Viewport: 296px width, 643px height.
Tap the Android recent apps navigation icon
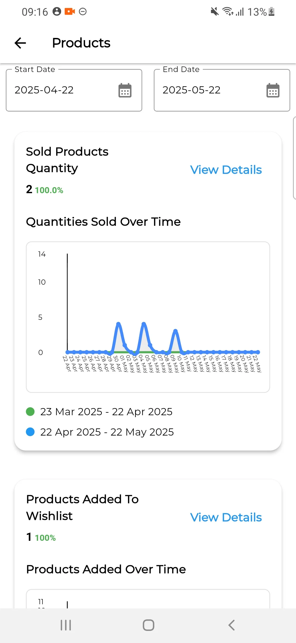click(66, 625)
